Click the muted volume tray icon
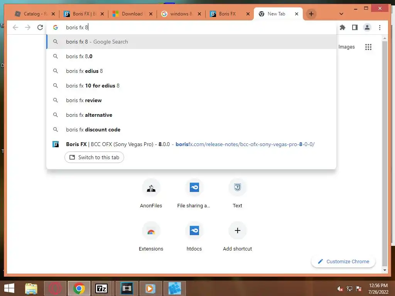The image size is (395, 296). tap(340, 289)
